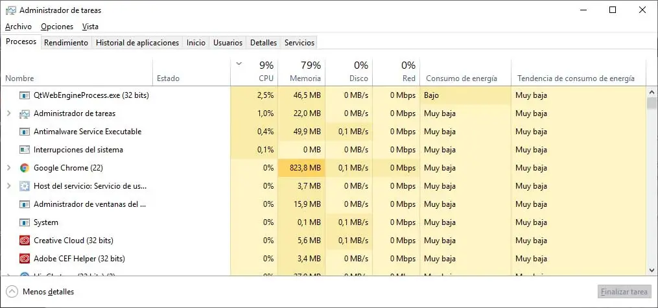658x308 pixels.
Task: Click the Google Chrome process icon
Action: point(25,168)
